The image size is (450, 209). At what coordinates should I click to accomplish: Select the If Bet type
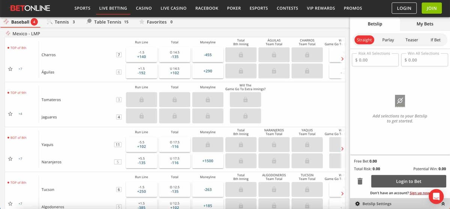click(435, 40)
